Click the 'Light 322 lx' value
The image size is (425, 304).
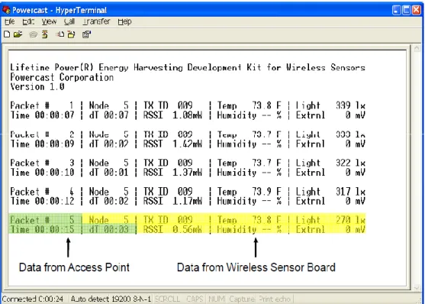(330, 163)
